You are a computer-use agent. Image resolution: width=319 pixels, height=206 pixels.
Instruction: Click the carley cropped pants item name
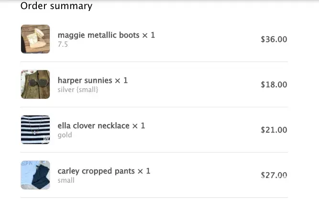(x=96, y=171)
